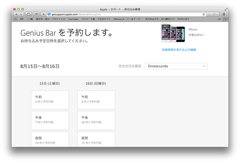The image size is (240, 163).
Task: Show more bookmarks with the double chevron
Action: pos(219,19)
